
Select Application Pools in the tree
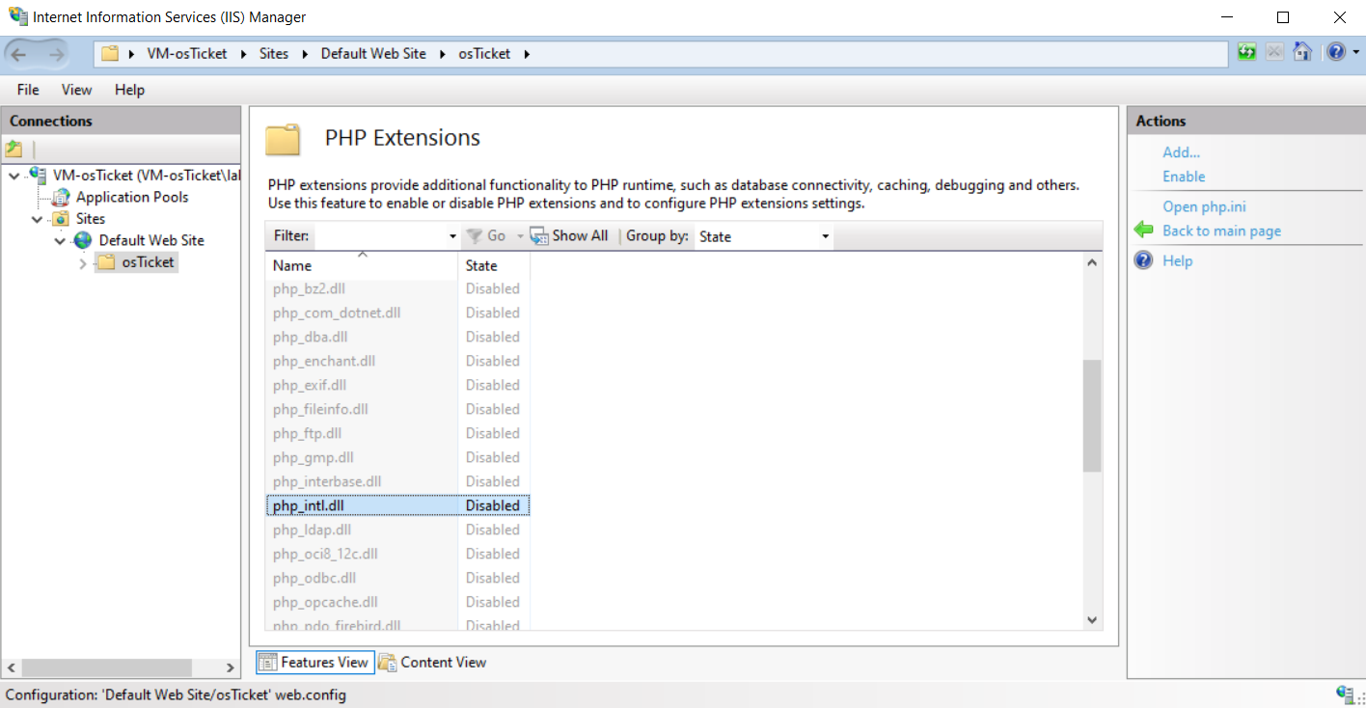pyautogui.click(x=132, y=197)
